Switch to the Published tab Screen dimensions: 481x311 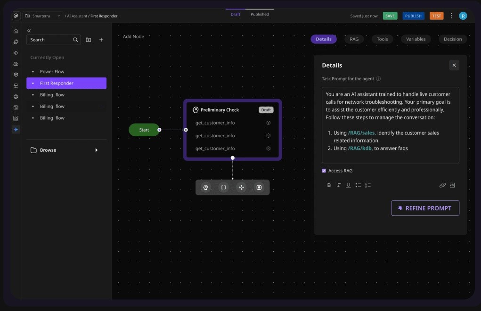coord(260,15)
